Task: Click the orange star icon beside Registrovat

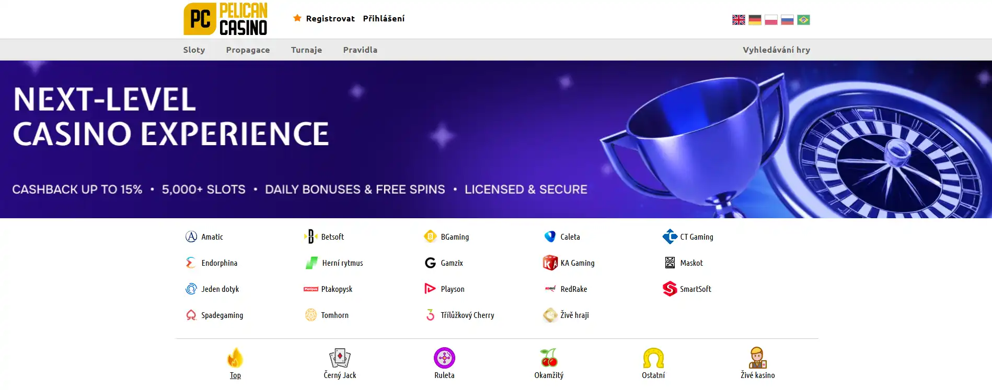Action: (297, 18)
